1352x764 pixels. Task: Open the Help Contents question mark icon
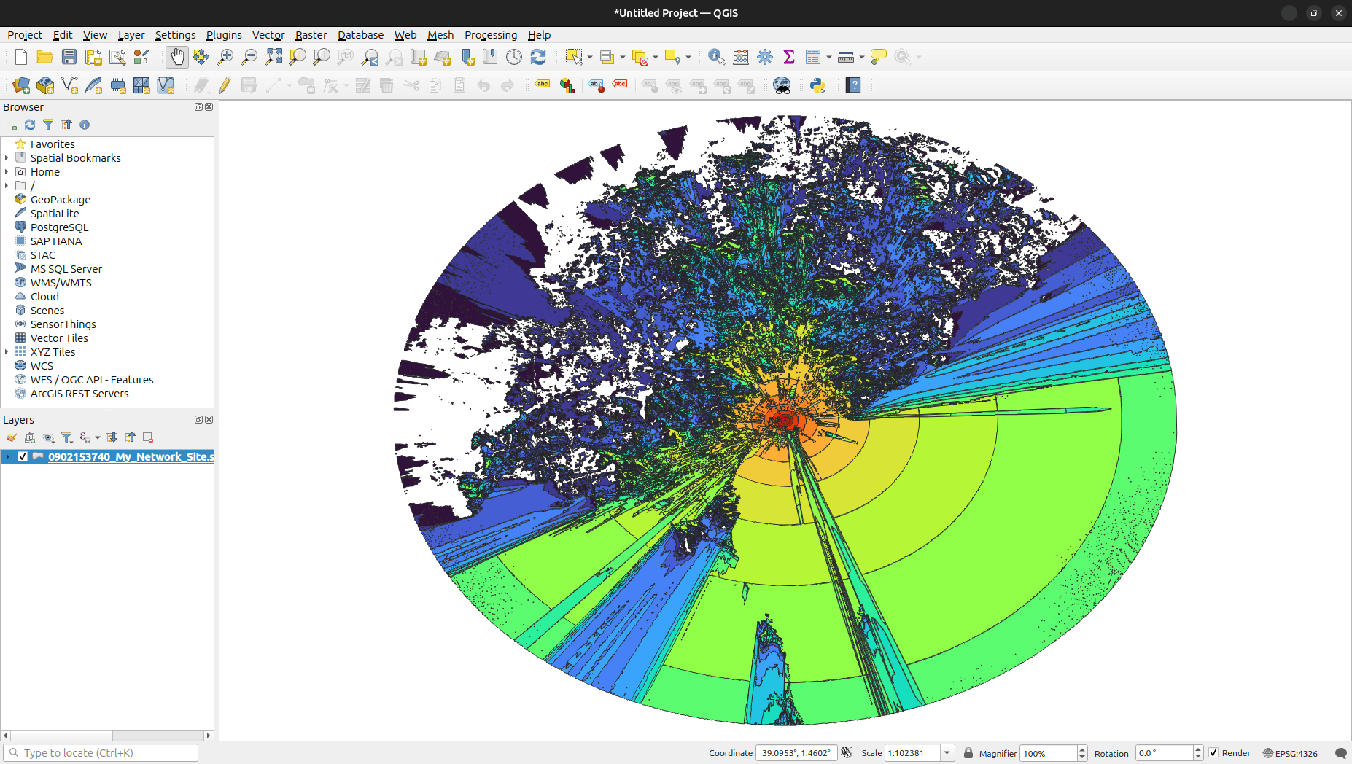click(853, 85)
